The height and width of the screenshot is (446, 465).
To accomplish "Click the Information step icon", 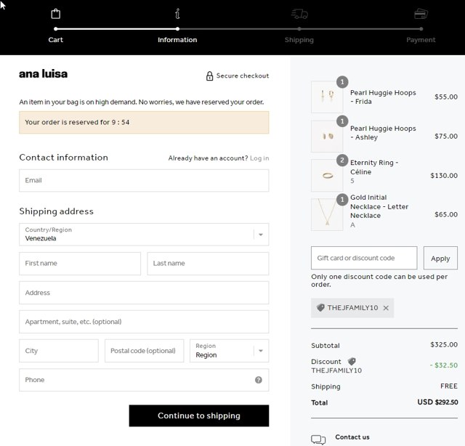I will [x=177, y=14].
